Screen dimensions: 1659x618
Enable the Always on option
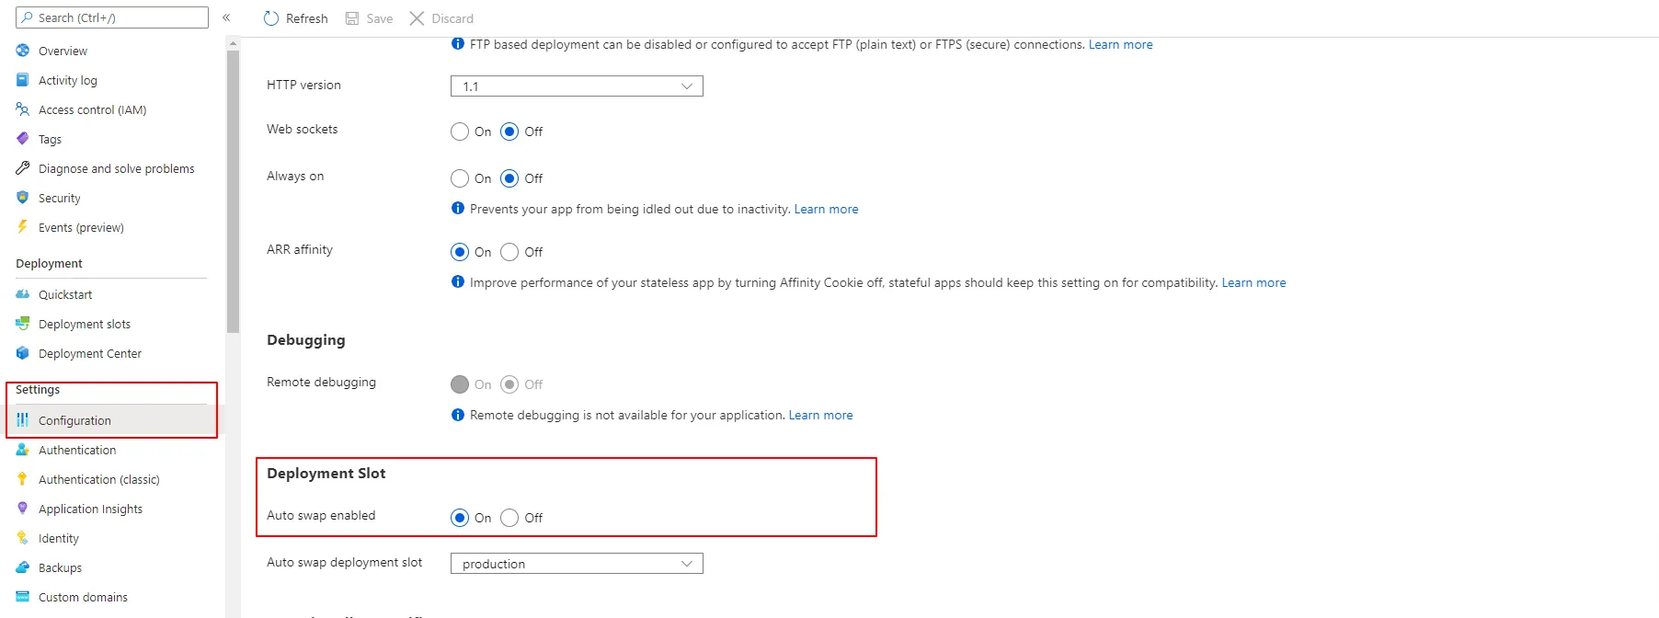pyautogui.click(x=460, y=178)
